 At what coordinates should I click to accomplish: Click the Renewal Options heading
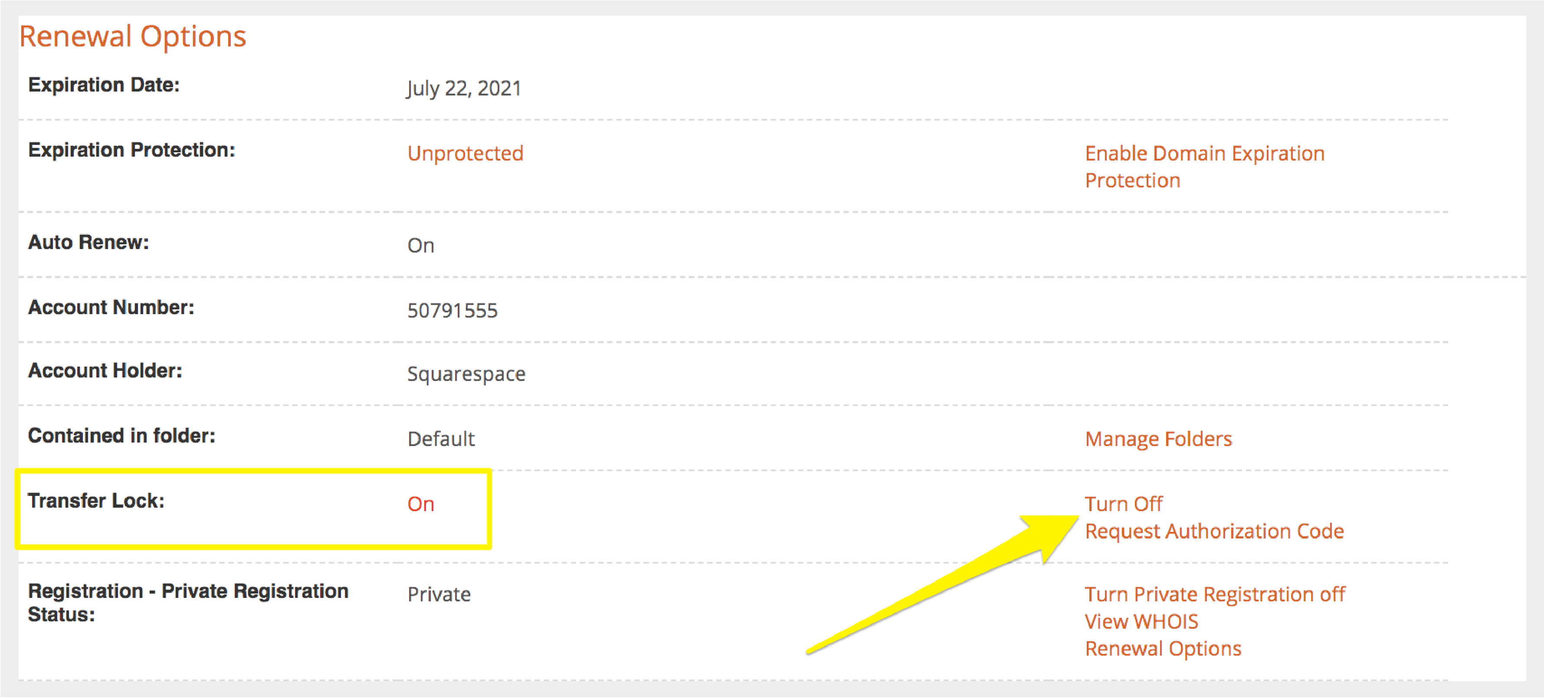(132, 36)
